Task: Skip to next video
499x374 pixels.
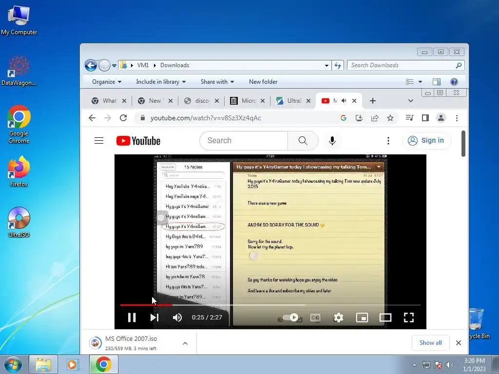Action: (154, 318)
